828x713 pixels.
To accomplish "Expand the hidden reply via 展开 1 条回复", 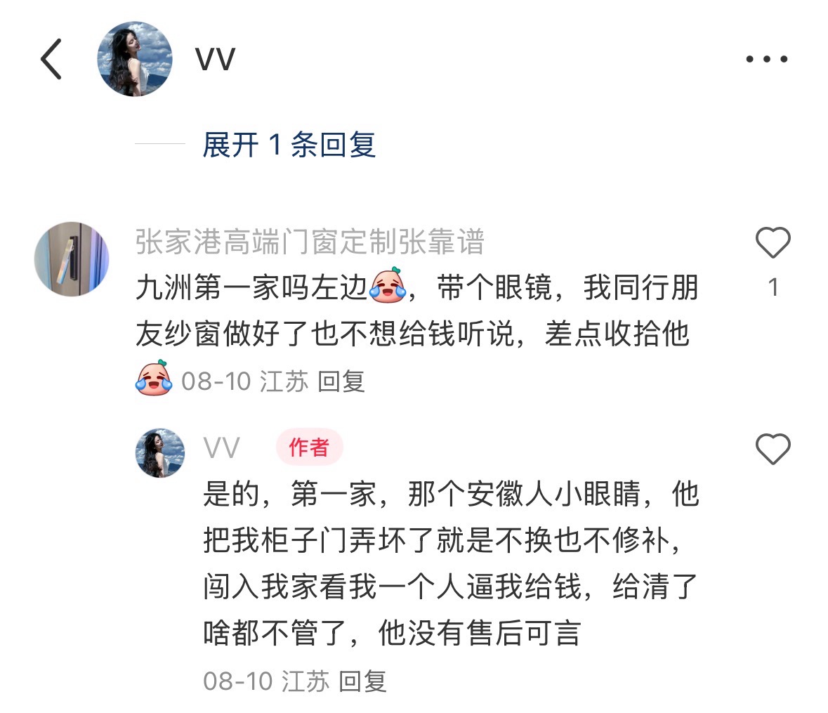I will (x=289, y=145).
